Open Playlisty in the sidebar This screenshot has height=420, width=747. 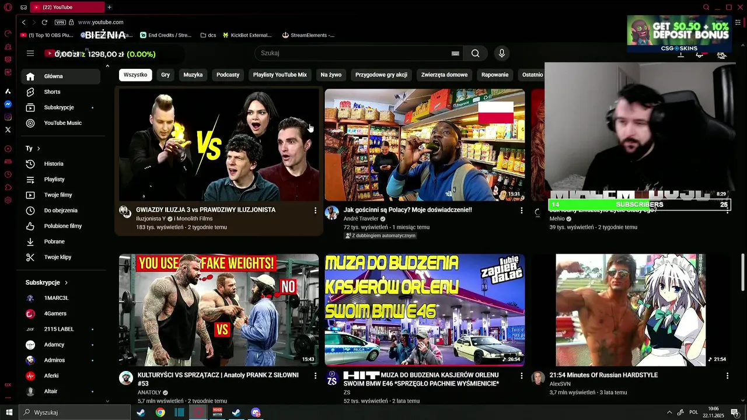[x=61, y=179]
